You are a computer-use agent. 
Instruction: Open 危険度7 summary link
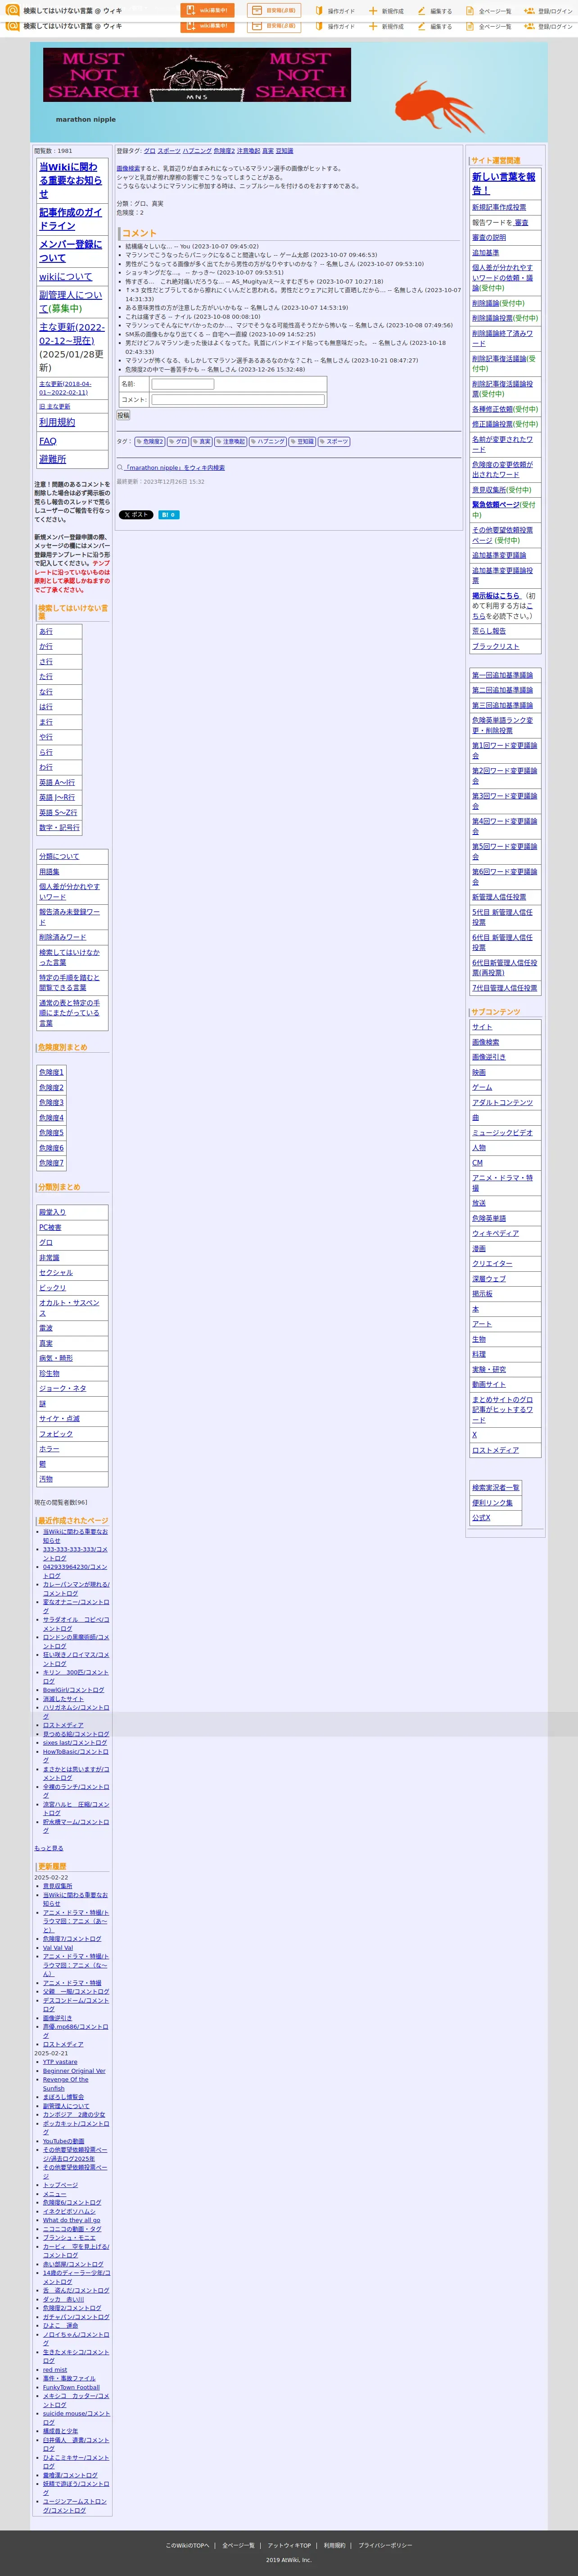tap(51, 1163)
